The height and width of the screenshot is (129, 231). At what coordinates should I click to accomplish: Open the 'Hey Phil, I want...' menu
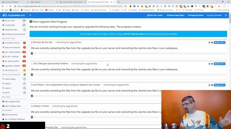click(155, 15)
